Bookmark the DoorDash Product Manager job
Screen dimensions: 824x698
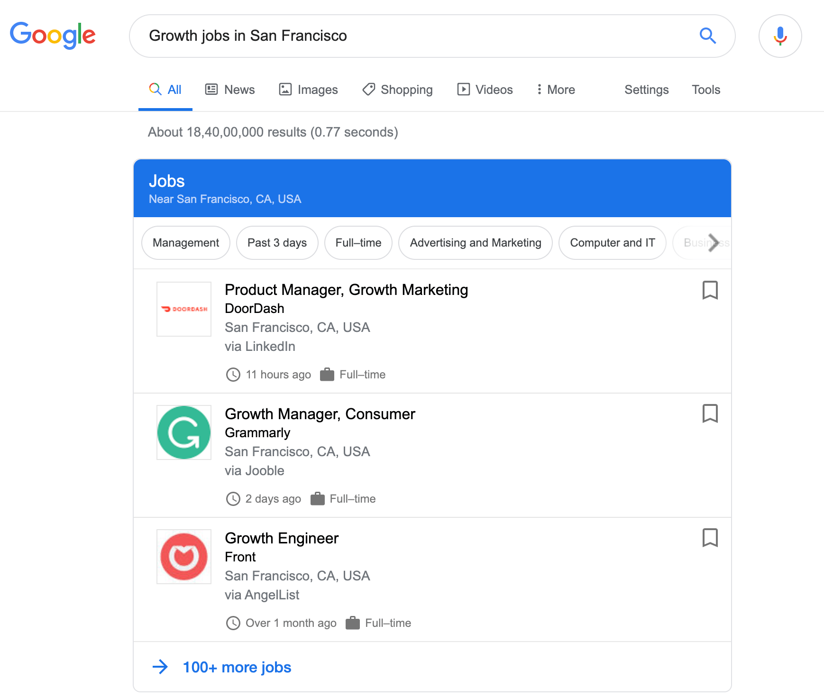[710, 290]
